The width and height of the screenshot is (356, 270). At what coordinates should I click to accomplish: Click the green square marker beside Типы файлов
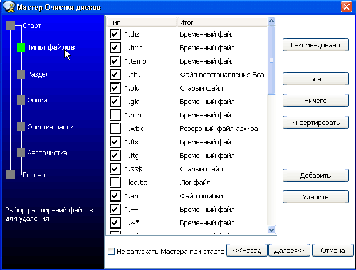point(21,47)
